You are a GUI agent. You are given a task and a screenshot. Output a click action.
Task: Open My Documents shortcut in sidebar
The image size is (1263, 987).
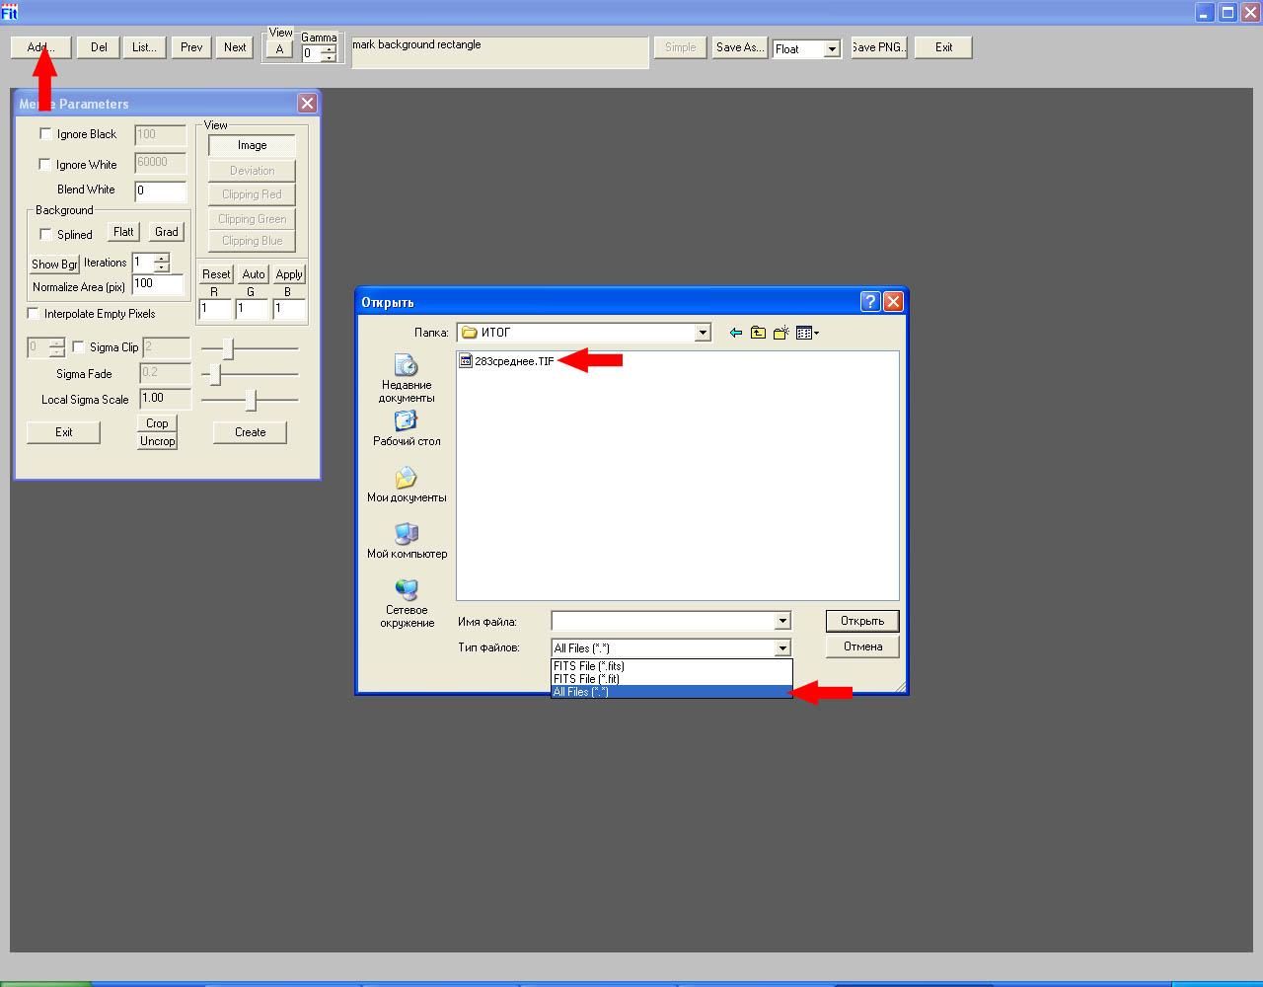point(407,485)
